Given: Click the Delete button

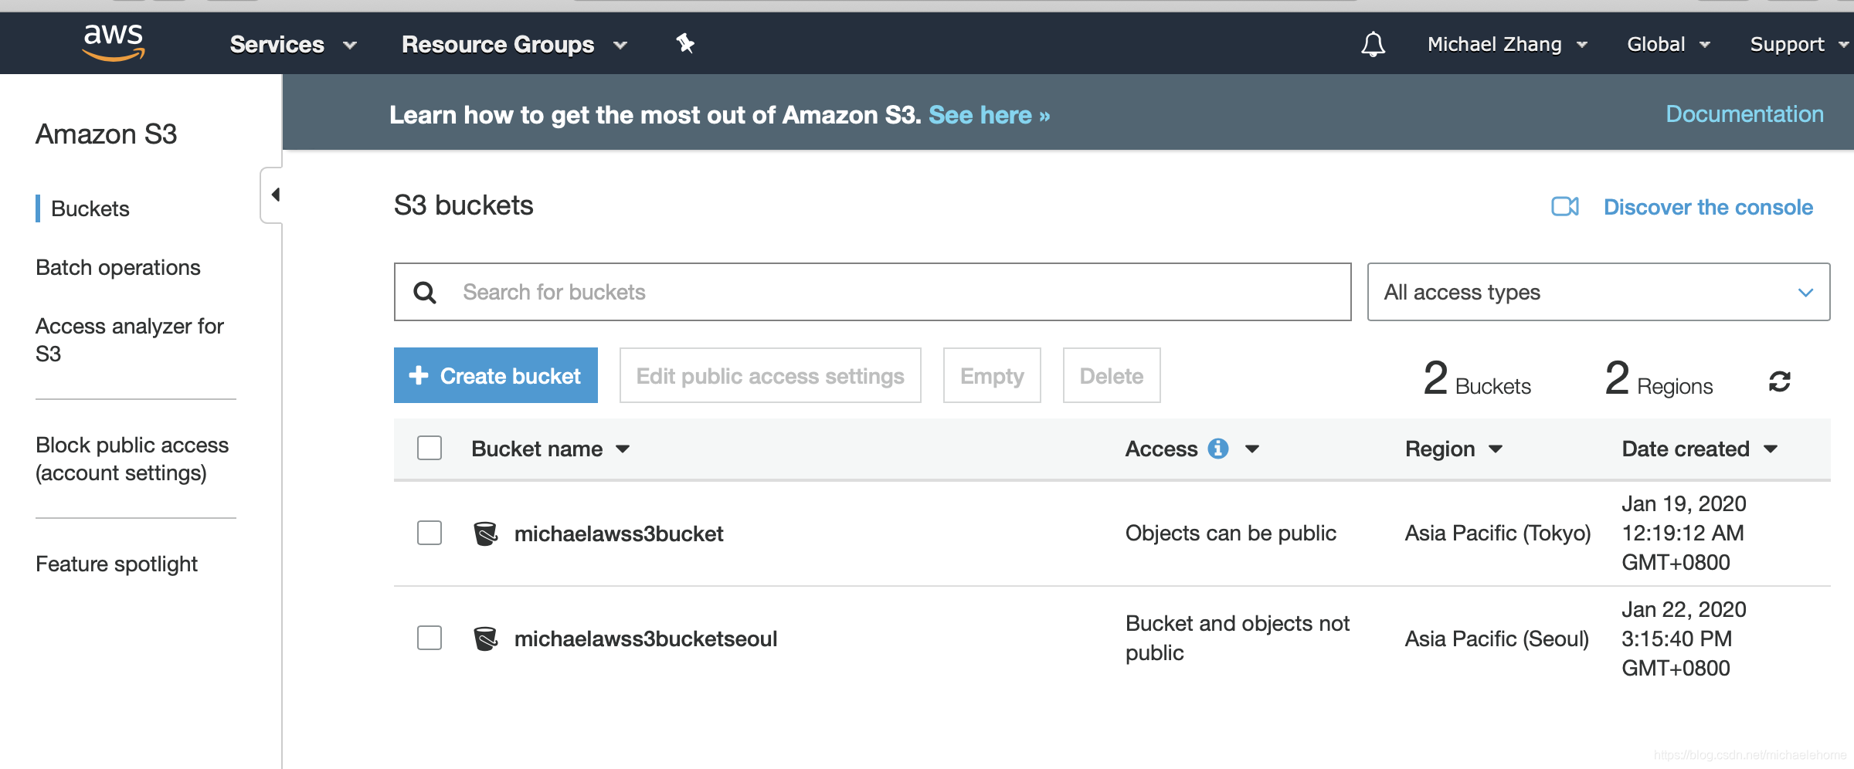Looking at the screenshot, I should click(1112, 375).
